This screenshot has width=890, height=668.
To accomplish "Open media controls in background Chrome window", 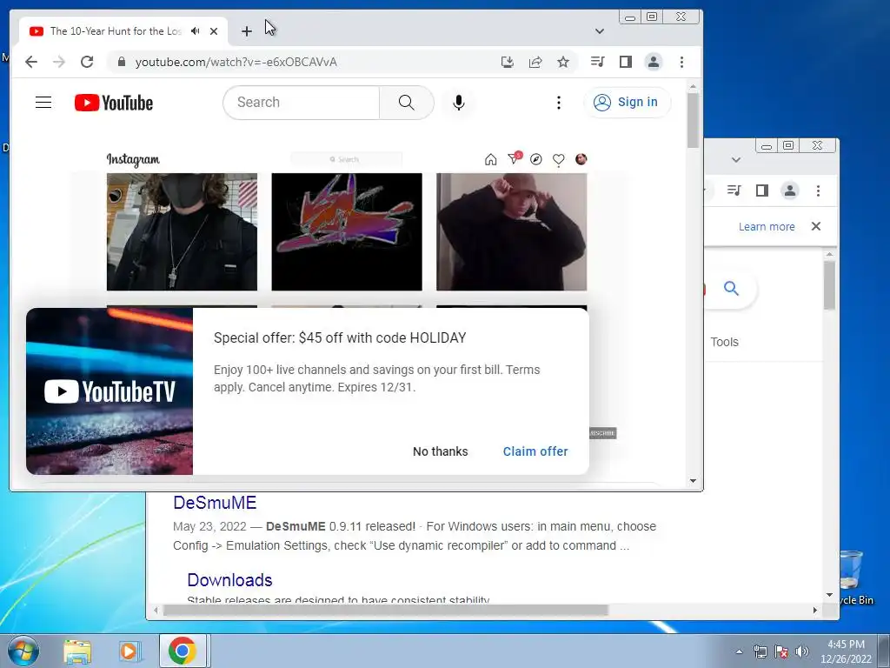I will tap(734, 190).
